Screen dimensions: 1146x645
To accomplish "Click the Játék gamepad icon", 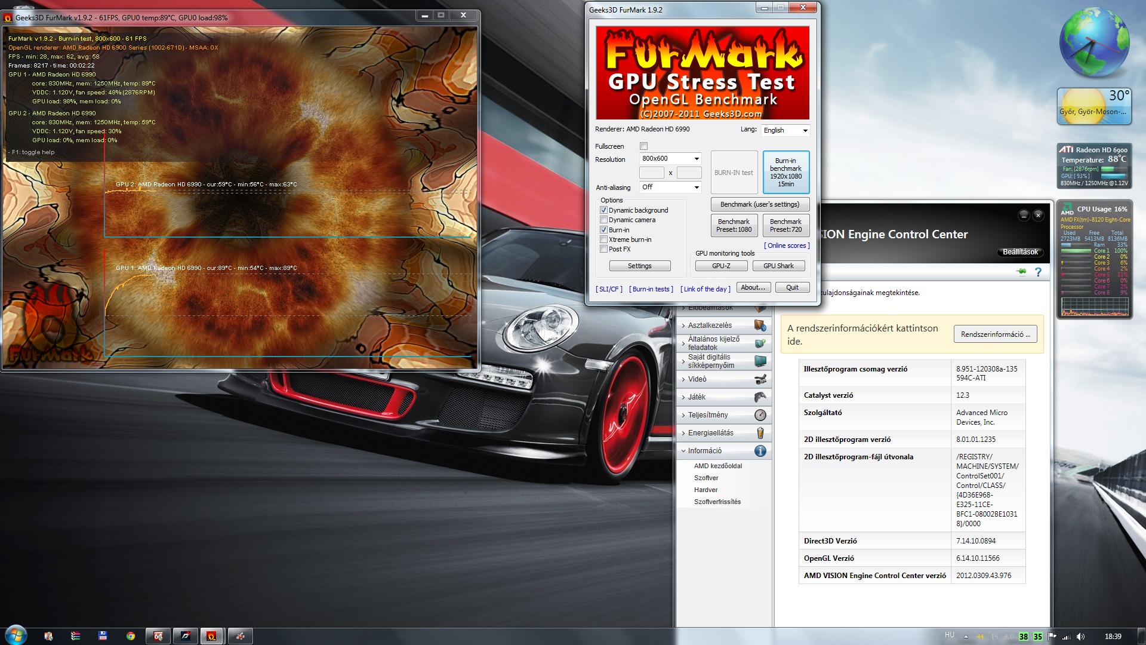I will [760, 397].
